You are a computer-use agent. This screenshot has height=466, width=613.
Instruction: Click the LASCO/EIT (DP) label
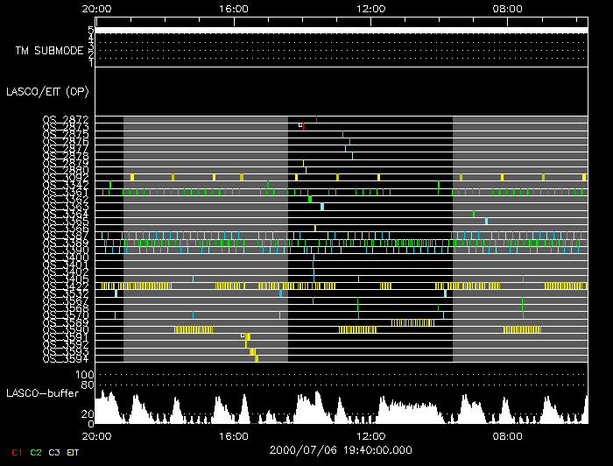44,90
